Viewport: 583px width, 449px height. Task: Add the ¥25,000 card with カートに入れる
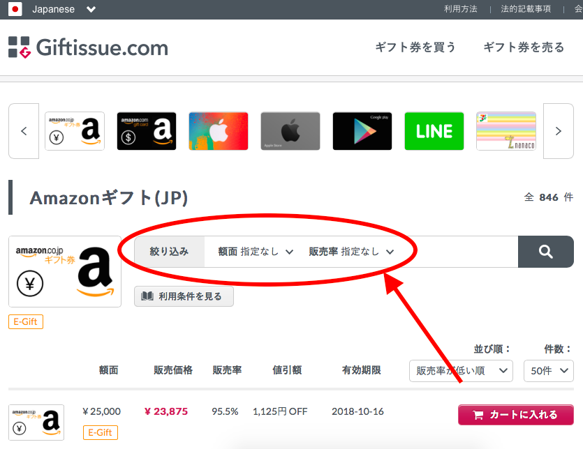click(516, 414)
